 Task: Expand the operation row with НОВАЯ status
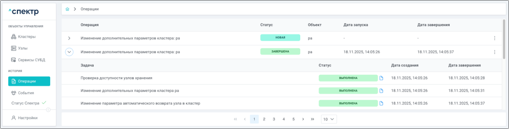(69, 38)
